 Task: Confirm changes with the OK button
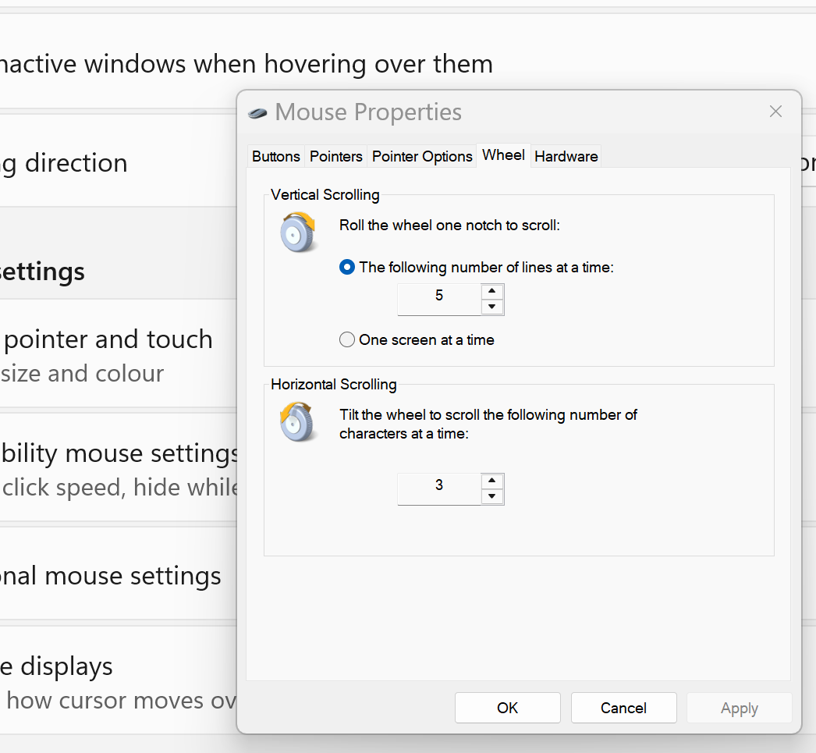(507, 708)
